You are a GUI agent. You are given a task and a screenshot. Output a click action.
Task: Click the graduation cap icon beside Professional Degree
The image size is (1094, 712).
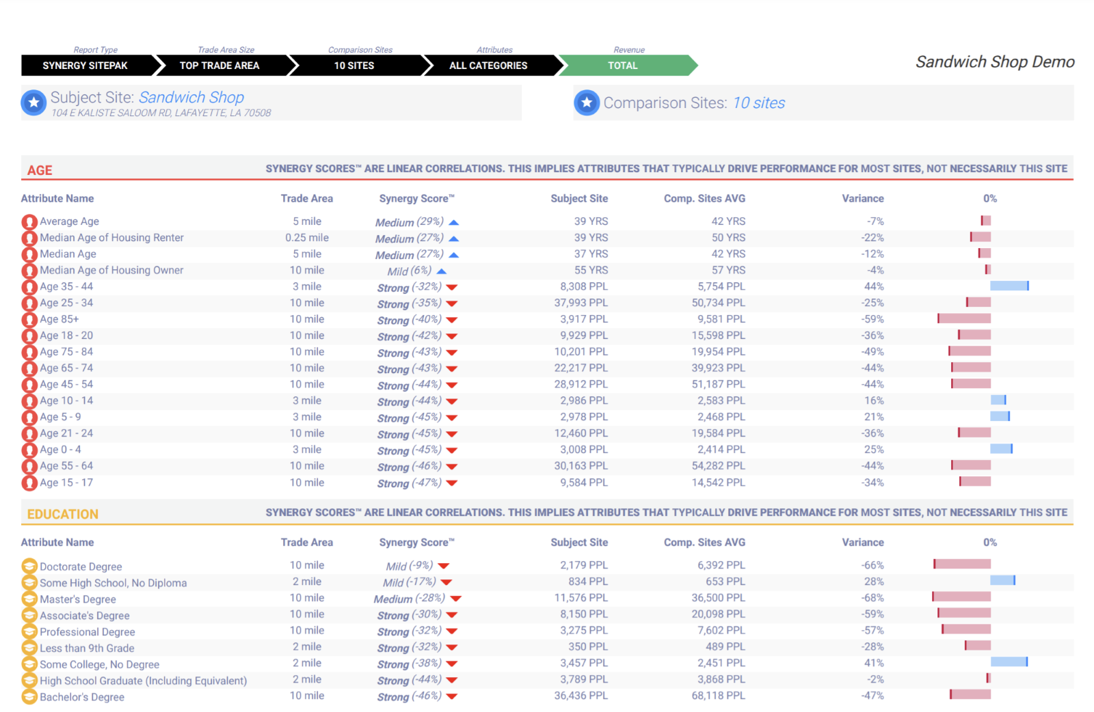(x=29, y=631)
